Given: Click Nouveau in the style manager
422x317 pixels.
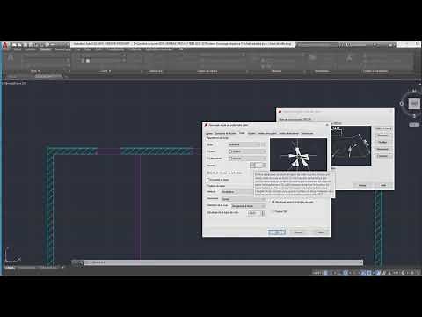Looking at the screenshot, I should 382,136.
